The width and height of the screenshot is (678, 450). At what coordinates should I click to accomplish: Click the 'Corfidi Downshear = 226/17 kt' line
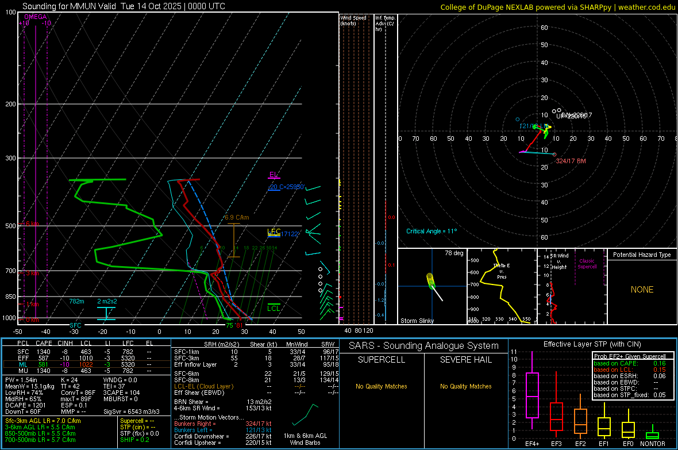click(223, 436)
